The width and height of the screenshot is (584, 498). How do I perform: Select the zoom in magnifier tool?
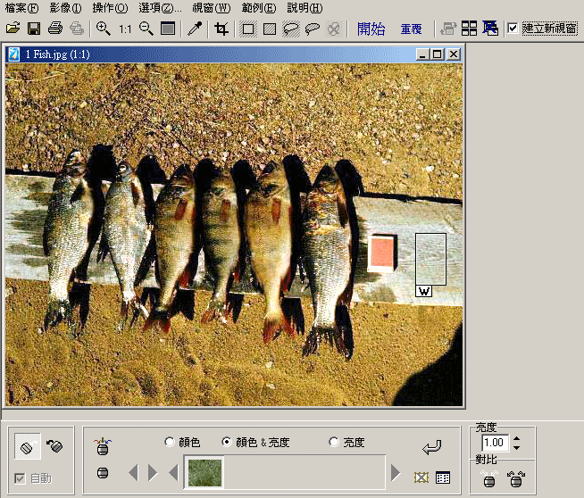pyautogui.click(x=103, y=29)
